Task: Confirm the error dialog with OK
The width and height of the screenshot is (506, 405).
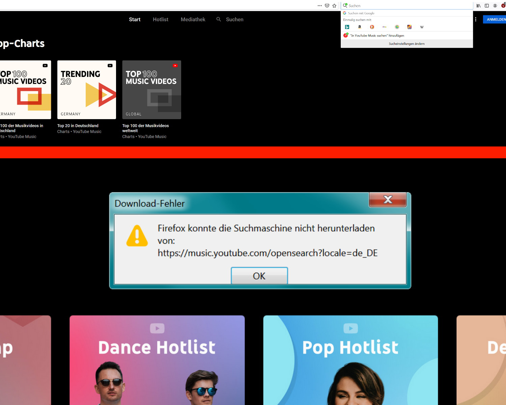Action: (x=259, y=276)
